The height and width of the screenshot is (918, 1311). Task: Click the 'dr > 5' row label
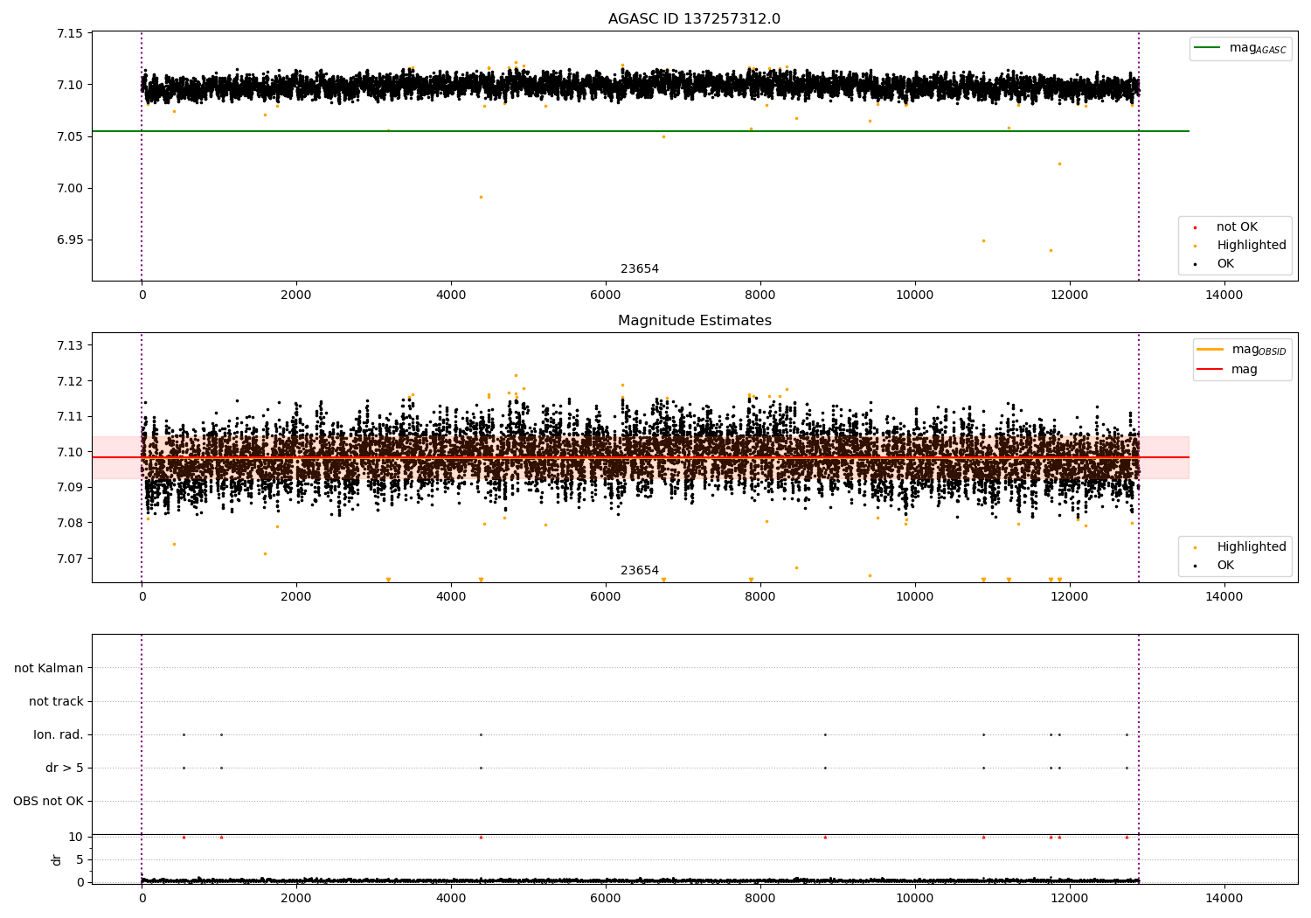65,768
